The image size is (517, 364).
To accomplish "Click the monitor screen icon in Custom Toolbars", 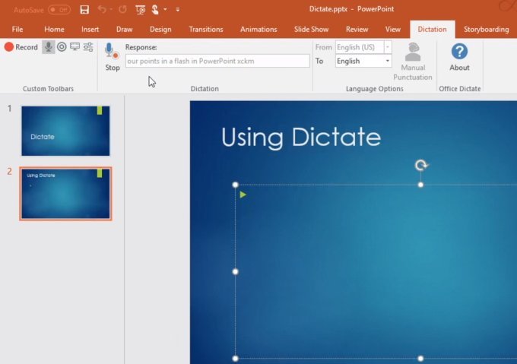I will pos(75,47).
